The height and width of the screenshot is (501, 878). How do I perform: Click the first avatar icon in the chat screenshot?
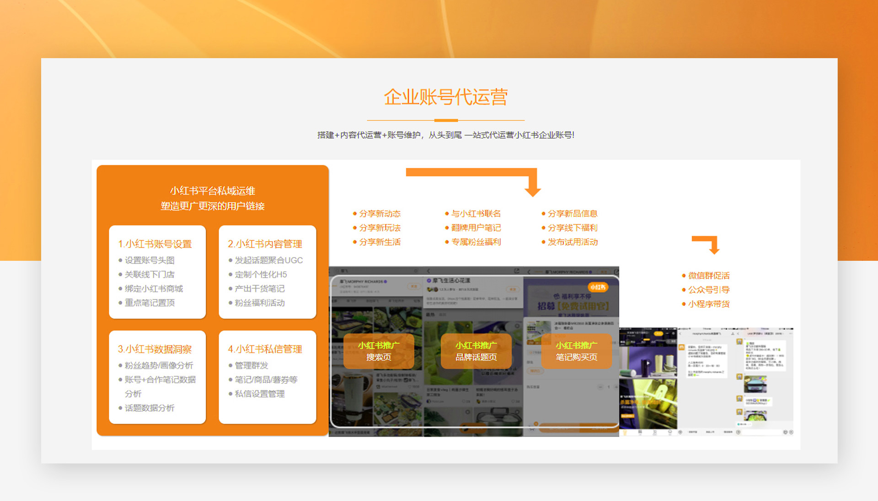(x=739, y=342)
